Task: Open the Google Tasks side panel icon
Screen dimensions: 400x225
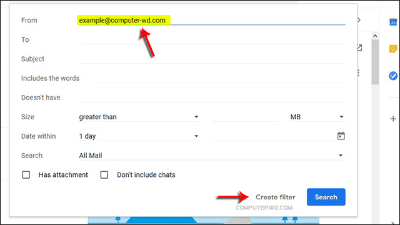Action: coord(393,76)
